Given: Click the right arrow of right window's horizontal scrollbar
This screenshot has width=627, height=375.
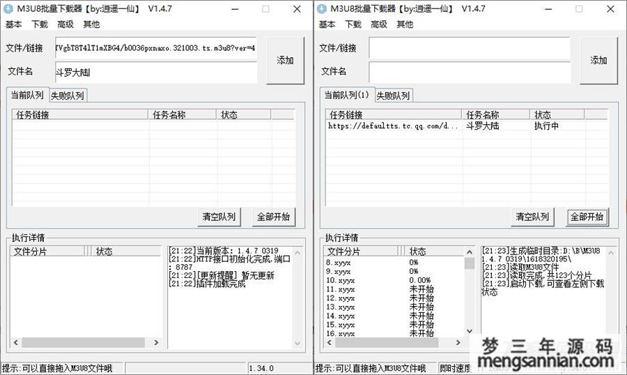Looking at the screenshot, I should pos(458,342).
